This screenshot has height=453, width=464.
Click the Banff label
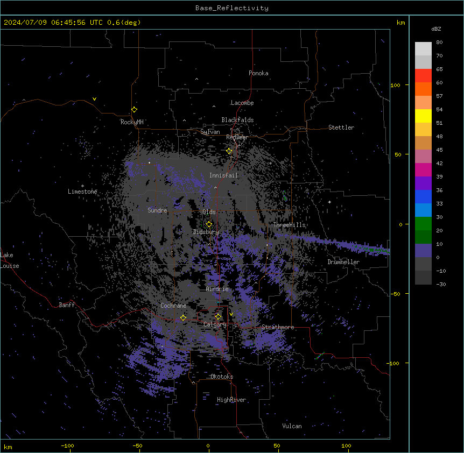[x=67, y=305]
